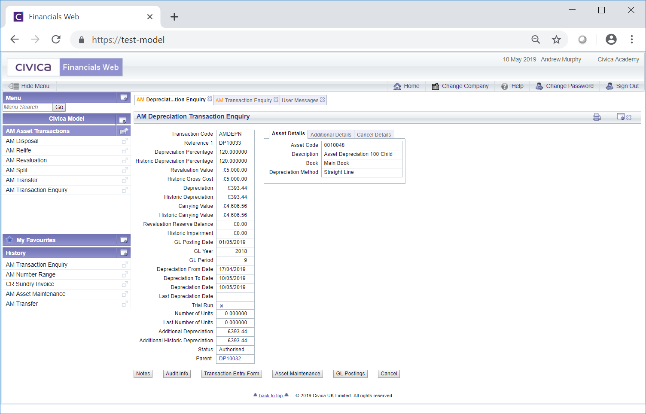Viewport: 646px width, 414px height.
Task: Click the Asset Maintenance button
Action: coord(298,374)
